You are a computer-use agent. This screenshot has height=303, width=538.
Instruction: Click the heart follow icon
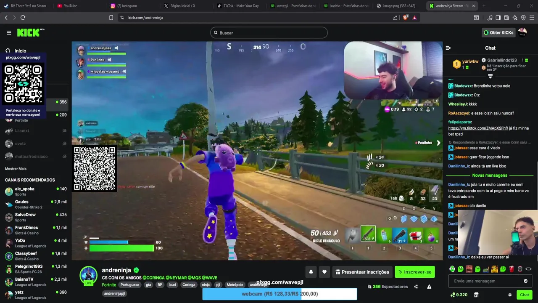[324, 272]
